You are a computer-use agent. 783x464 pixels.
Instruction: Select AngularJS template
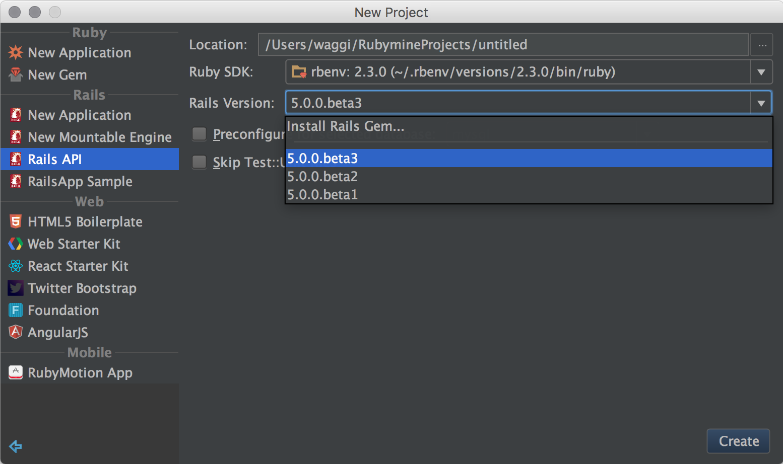[90, 332]
